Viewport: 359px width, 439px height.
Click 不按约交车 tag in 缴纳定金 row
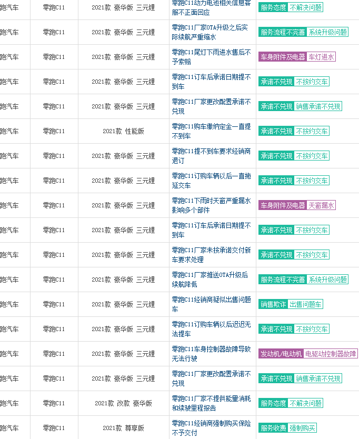tap(312, 131)
